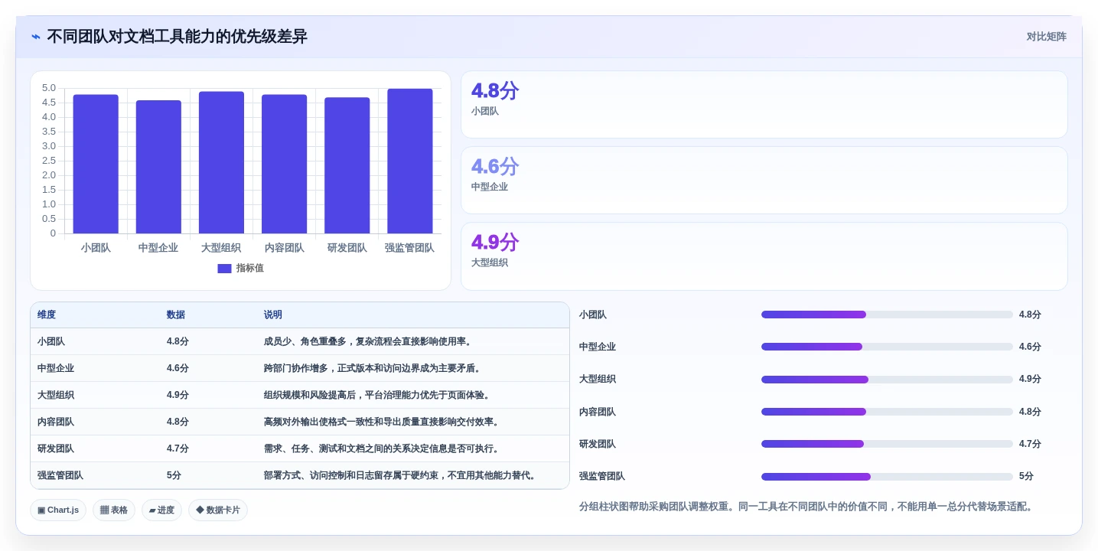Click the 5分 value beside progress bar

click(x=1026, y=476)
